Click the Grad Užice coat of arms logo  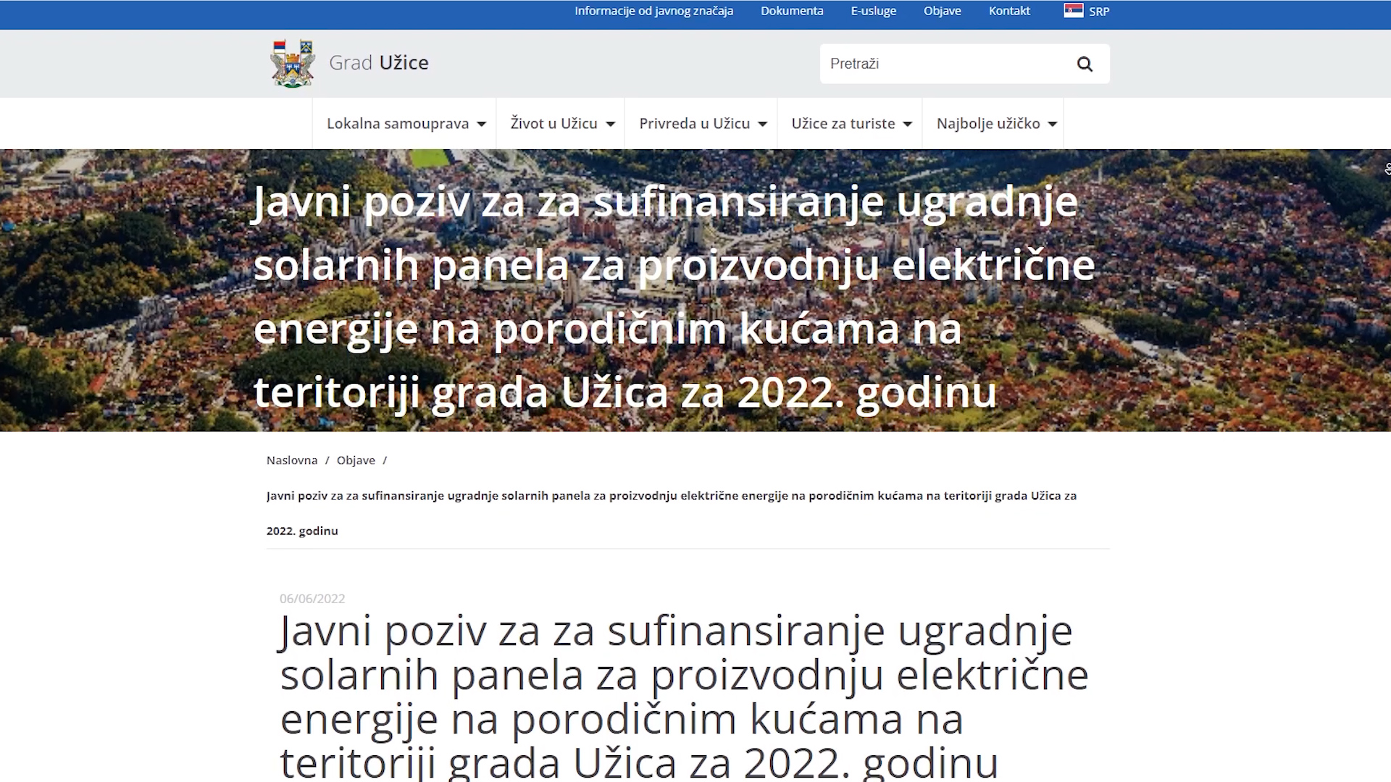[x=292, y=63]
